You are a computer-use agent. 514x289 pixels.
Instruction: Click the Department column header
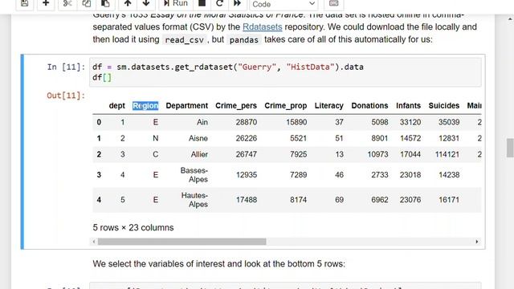(x=187, y=105)
